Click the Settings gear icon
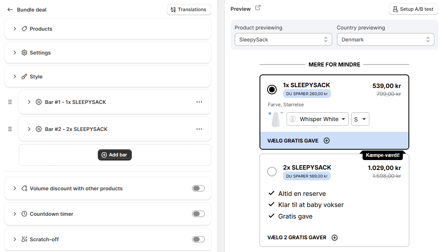 point(24,53)
